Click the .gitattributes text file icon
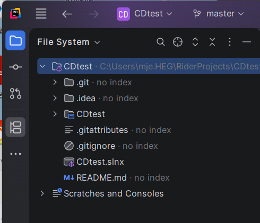 [x=69, y=130]
